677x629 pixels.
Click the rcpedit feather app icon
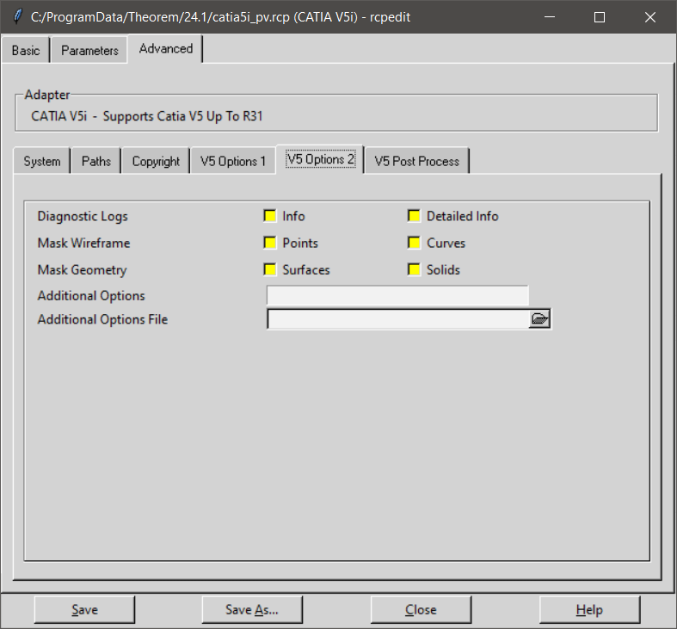coord(17,17)
